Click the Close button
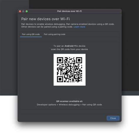 click(x=113, y=118)
